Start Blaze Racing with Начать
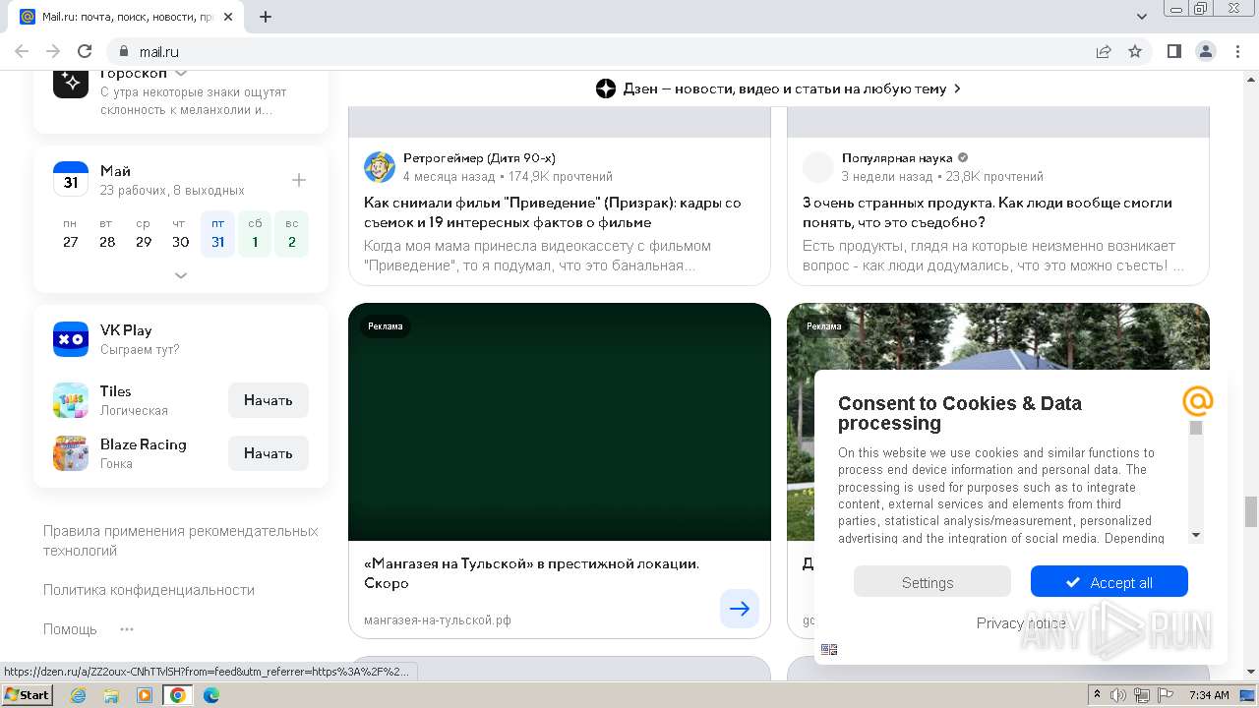1259x708 pixels. coord(269,453)
